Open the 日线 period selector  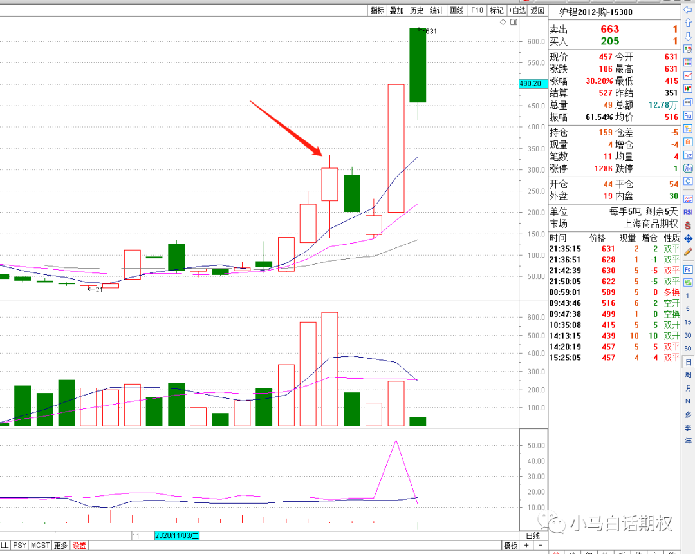[x=533, y=536]
